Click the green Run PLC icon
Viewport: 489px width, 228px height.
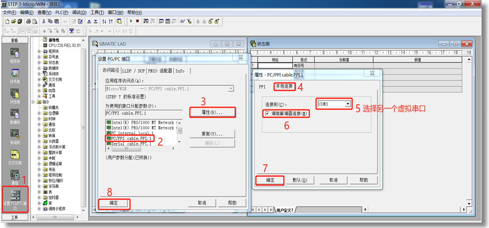coord(131,21)
